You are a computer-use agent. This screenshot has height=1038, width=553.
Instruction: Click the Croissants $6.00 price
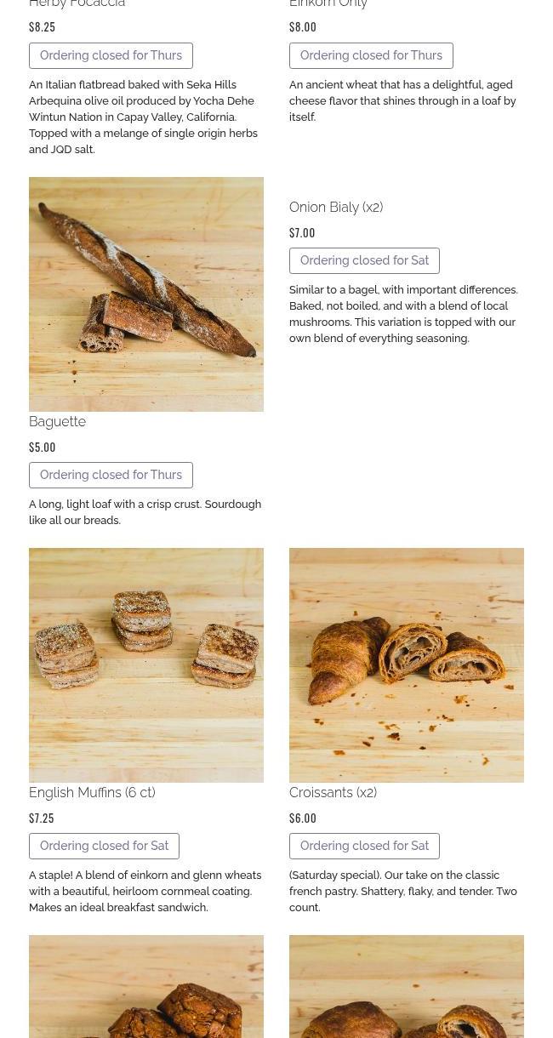(303, 818)
